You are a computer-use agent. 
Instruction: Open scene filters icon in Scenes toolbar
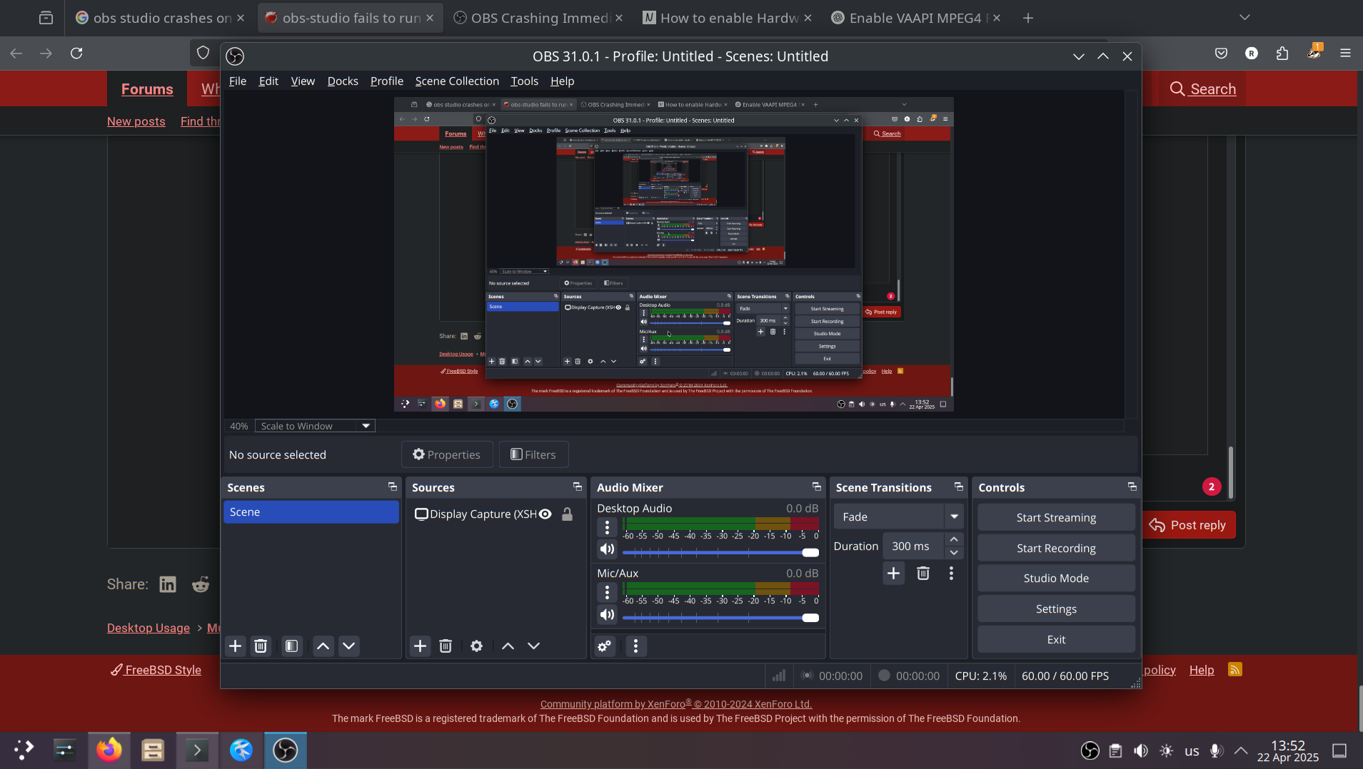point(291,646)
